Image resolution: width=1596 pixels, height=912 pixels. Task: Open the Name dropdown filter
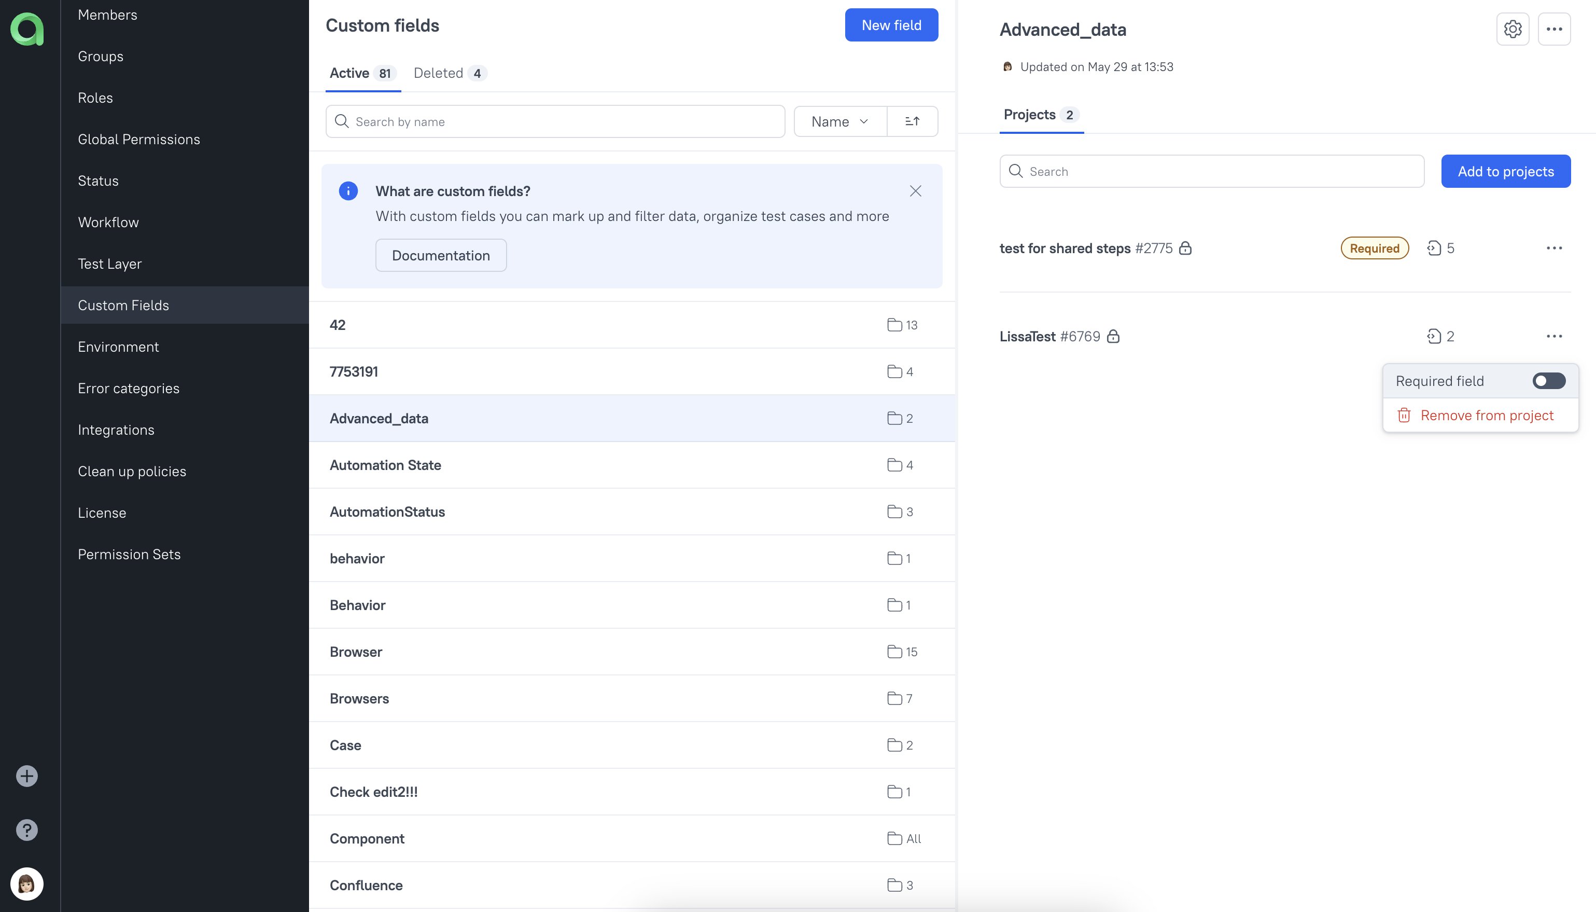(839, 120)
